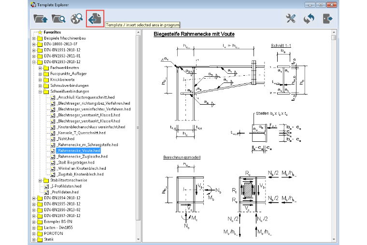Viewport: 367px width, 245px height.
Task: Click file icon of _Konsole_T_Querschnitt.hed
Action: pyautogui.click(x=53, y=133)
